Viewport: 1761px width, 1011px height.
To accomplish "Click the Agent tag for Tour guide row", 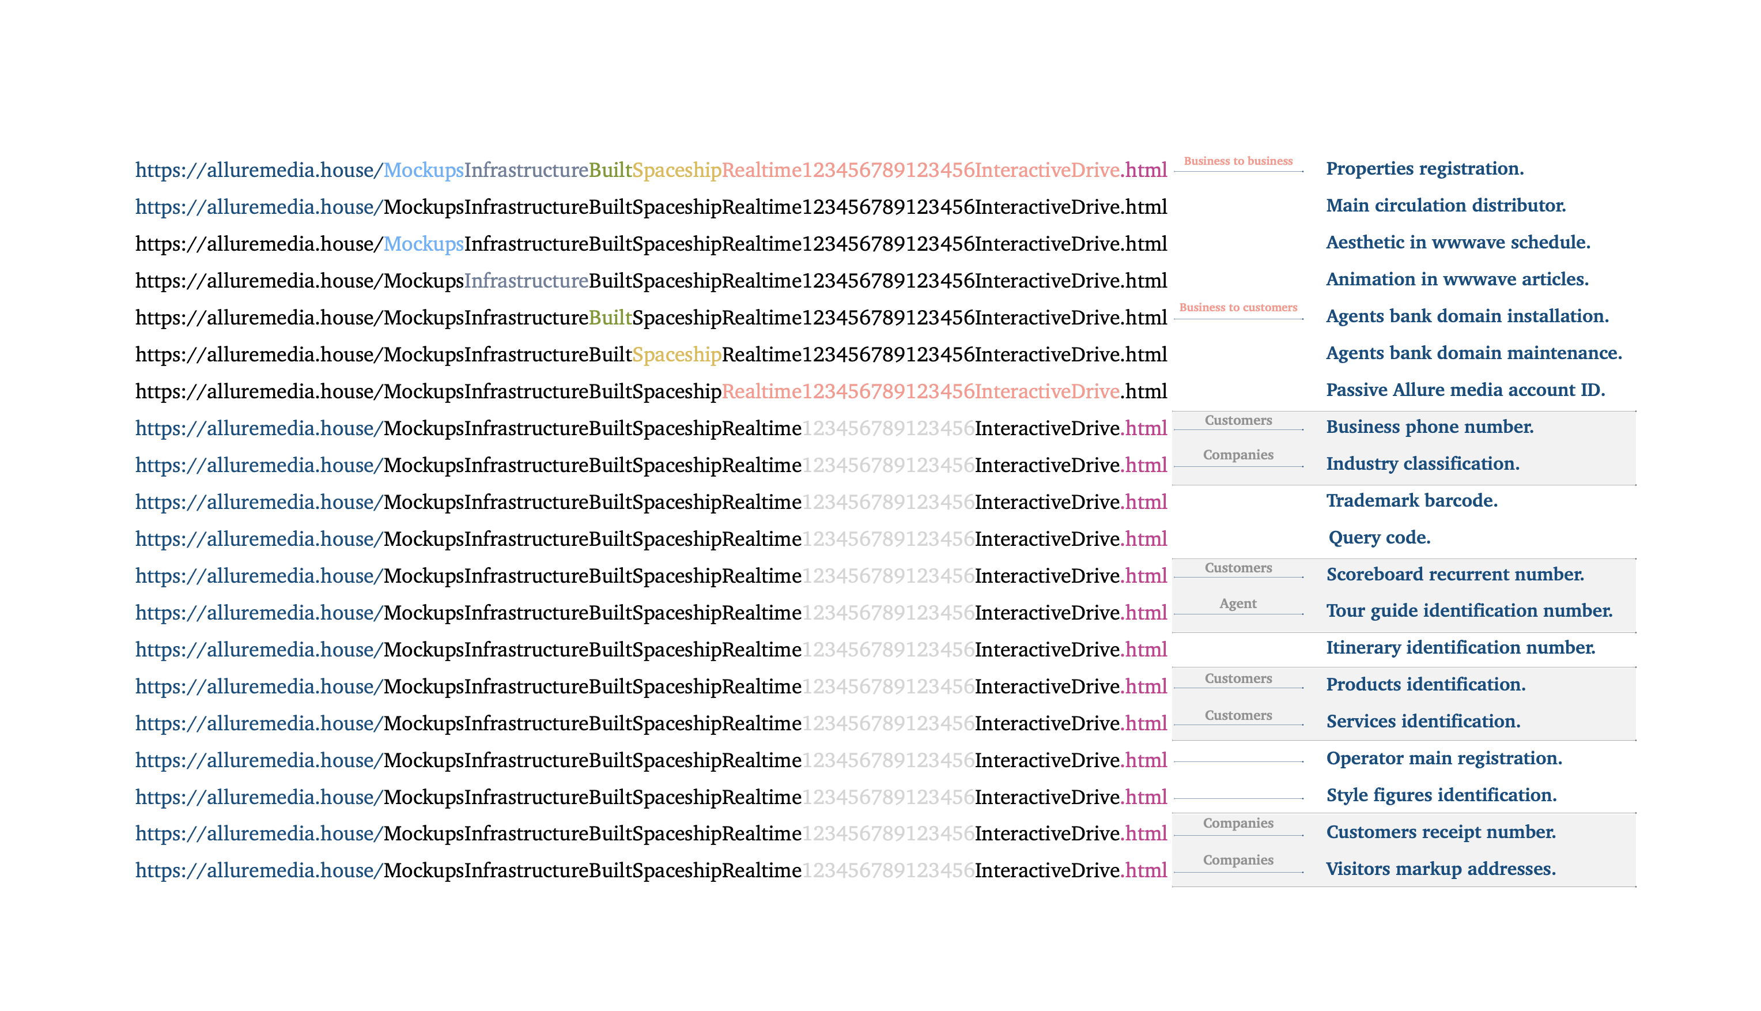I will (1238, 604).
